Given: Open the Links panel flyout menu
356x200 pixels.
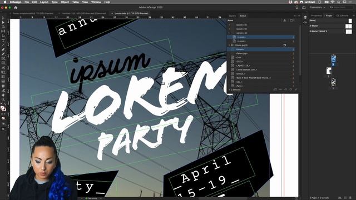Looking at the screenshot, I should [x=299, y=16].
